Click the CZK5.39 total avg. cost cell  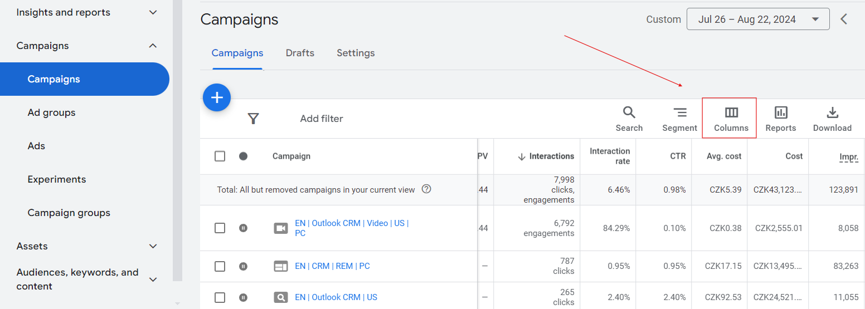(726, 190)
